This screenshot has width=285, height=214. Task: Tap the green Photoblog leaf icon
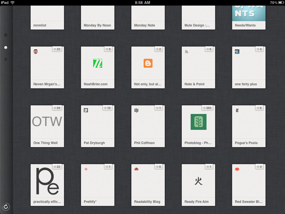198,122
